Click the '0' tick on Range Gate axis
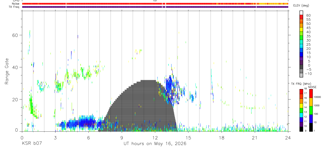The width and height of the screenshot is (324, 149). click(x=17, y=130)
